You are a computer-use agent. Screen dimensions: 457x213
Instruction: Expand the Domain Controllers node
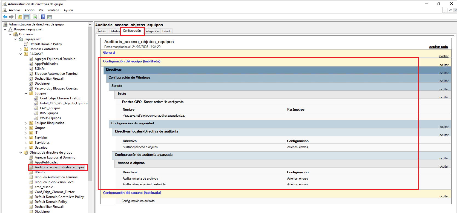[21, 49]
